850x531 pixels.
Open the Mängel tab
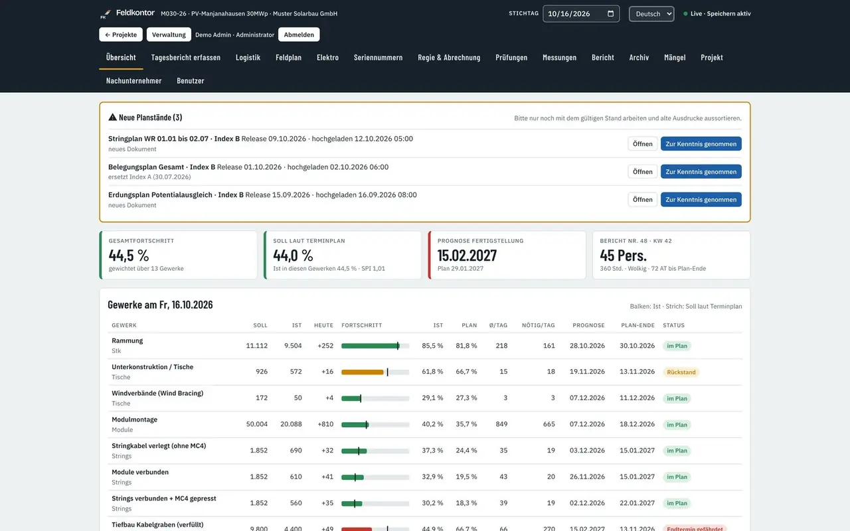[675, 58]
